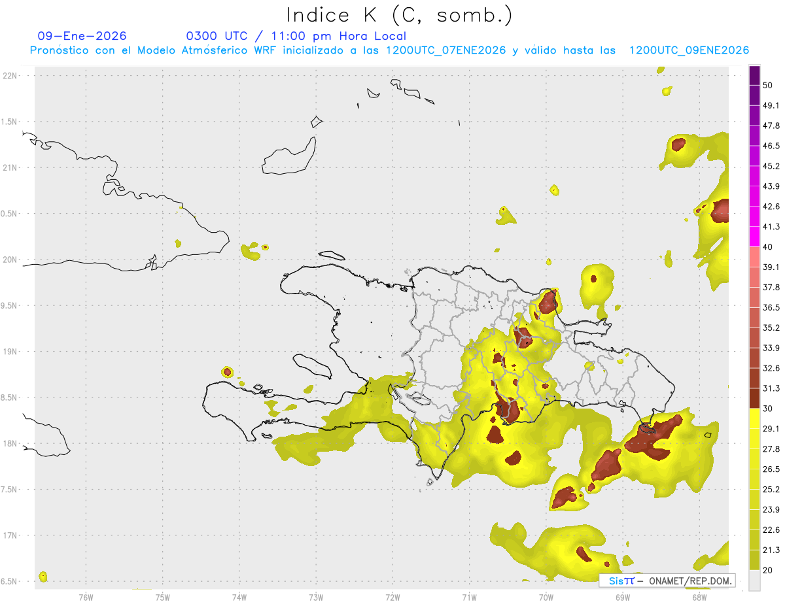
Task: Pick the dark brown swatch between 30 and 31.3
Action: click(x=754, y=399)
